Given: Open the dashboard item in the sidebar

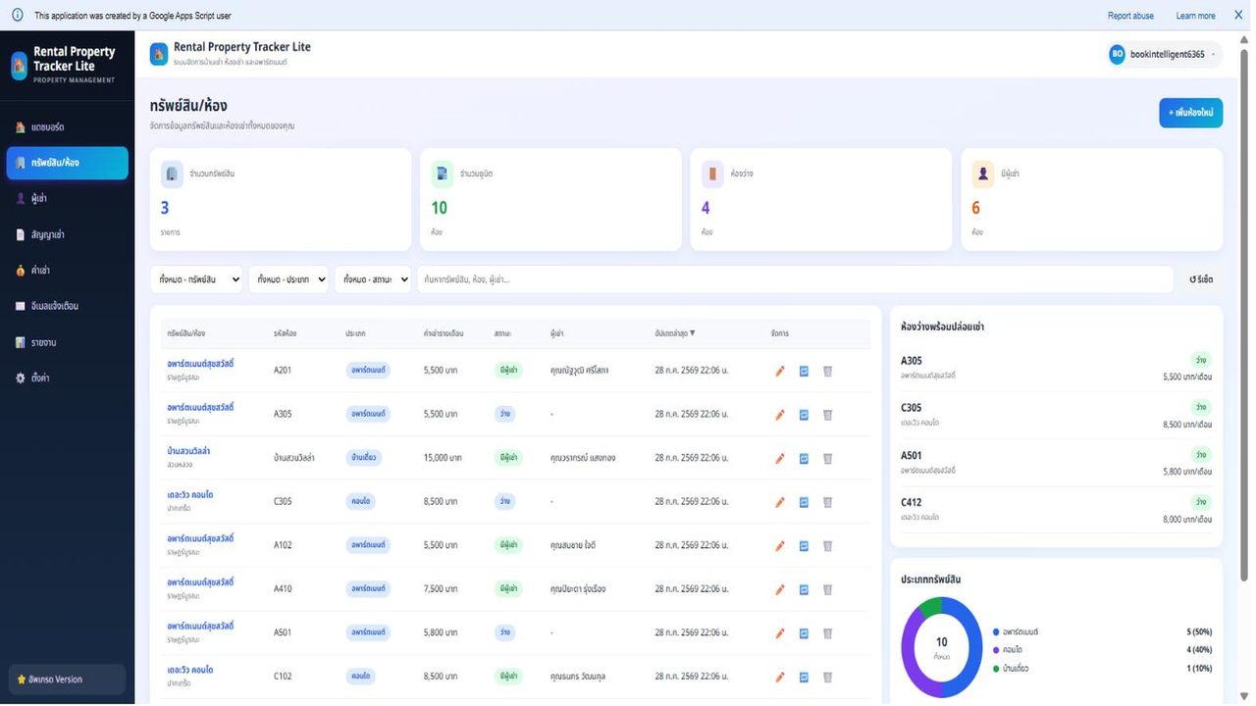Looking at the screenshot, I should [67, 127].
